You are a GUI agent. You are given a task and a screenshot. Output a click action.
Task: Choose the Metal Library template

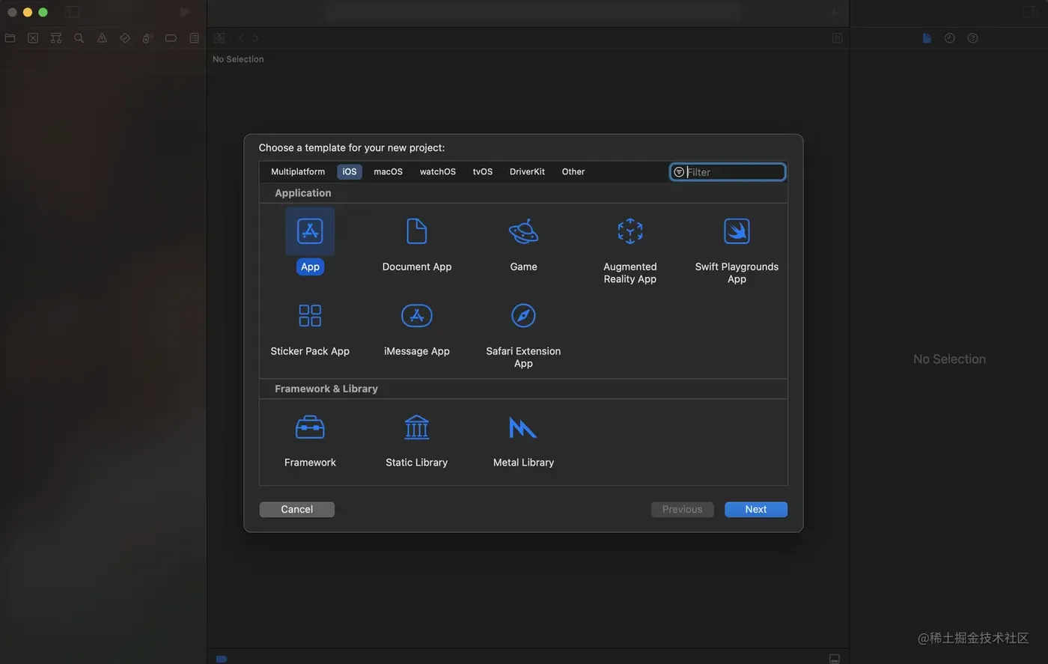pos(523,441)
